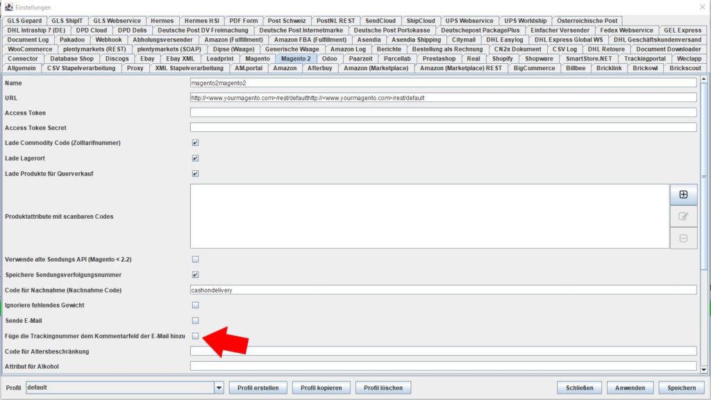This screenshot has height=400, width=711.
Task: Click the Code für Nachnahme input field
Action: [x=444, y=290]
